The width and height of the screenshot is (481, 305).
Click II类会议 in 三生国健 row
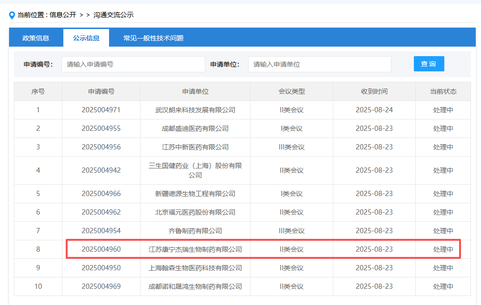(292, 170)
